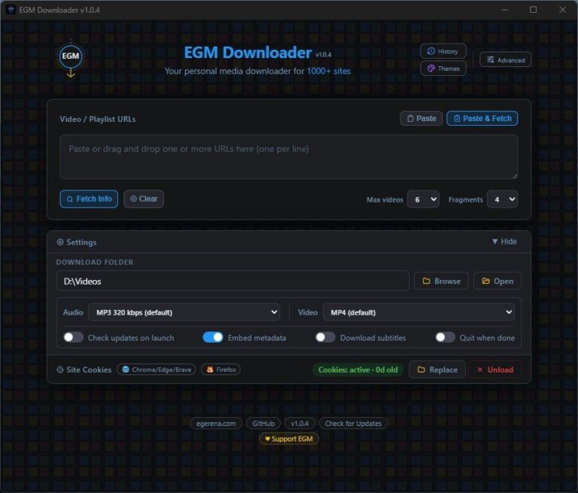Click Fetch Info button
578x493 pixels.
point(89,199)
